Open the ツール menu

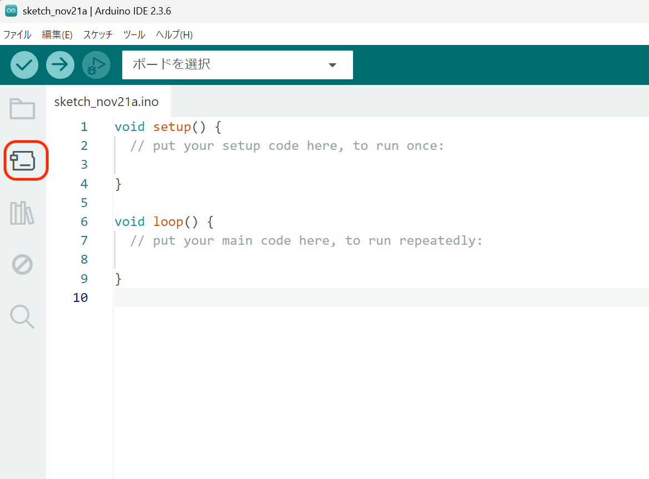[x=134, y=34]
